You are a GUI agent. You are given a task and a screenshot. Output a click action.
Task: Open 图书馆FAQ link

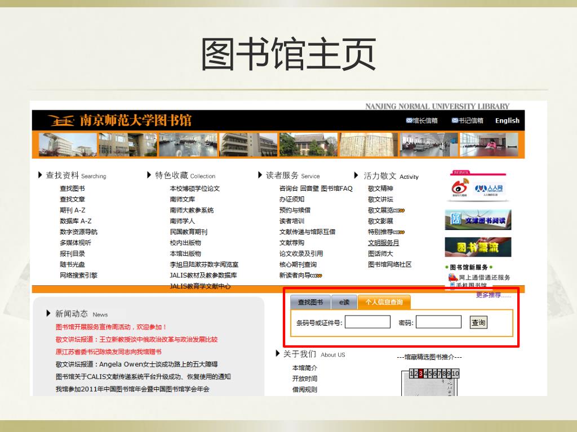click(337, 188)
